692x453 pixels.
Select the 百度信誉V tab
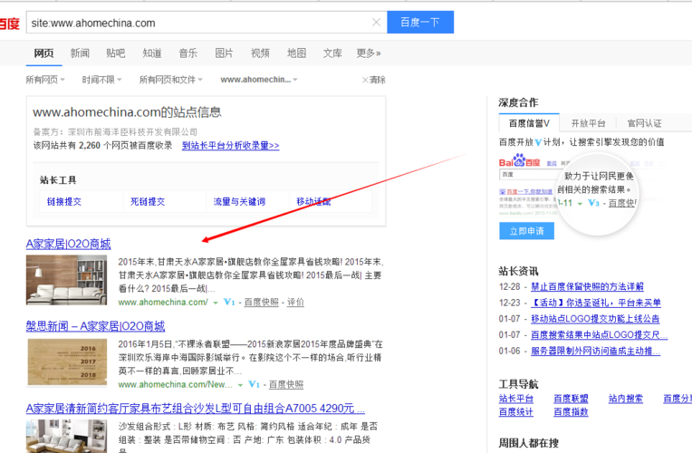(529, 123)
